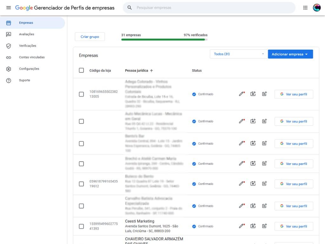Edit the Adega Colorado profile with the pencil icon
This screenshot has width=325, height=244.
(x=241, y=94)
